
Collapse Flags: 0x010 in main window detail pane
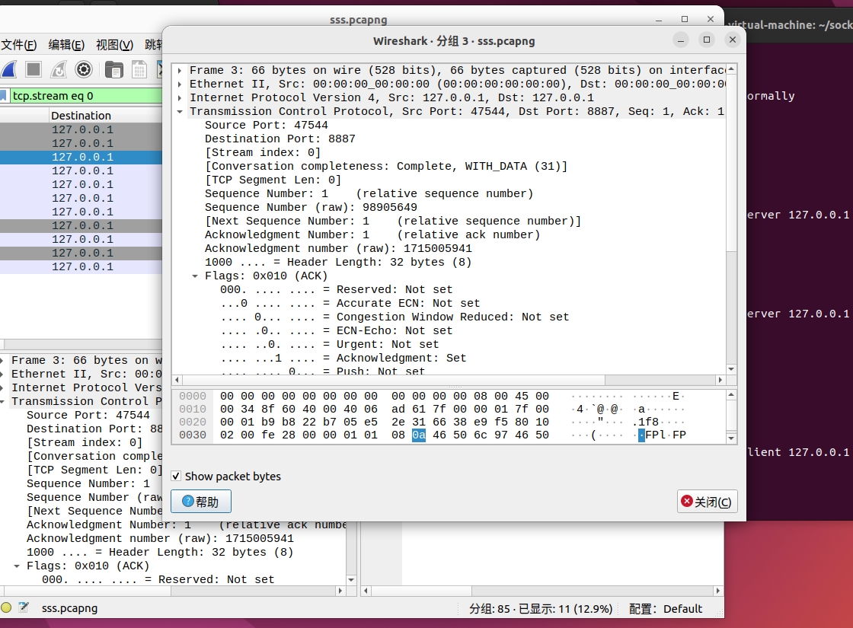click(17, 566)
